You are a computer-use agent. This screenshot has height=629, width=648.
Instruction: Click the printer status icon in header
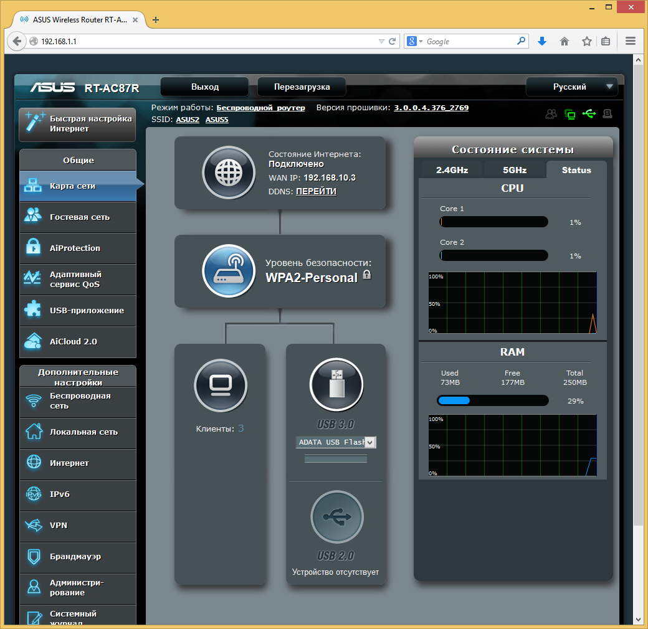pos(607,113)
